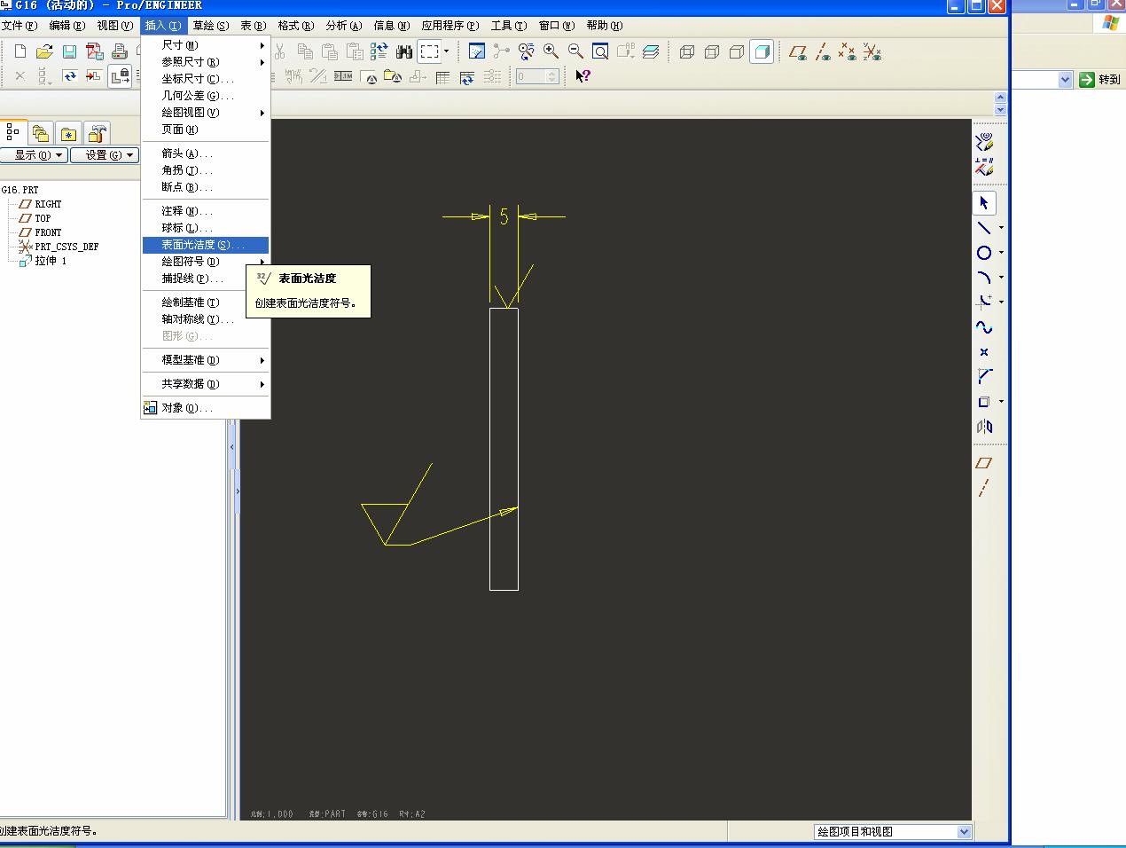Click the binoculars Find icon

pos(404,51)
